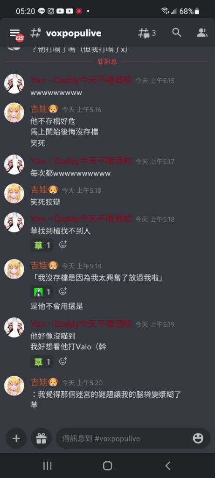This screenshot has width=215, height=478.
Task: Tap the plus attachment button
Action: click(16, 438)
